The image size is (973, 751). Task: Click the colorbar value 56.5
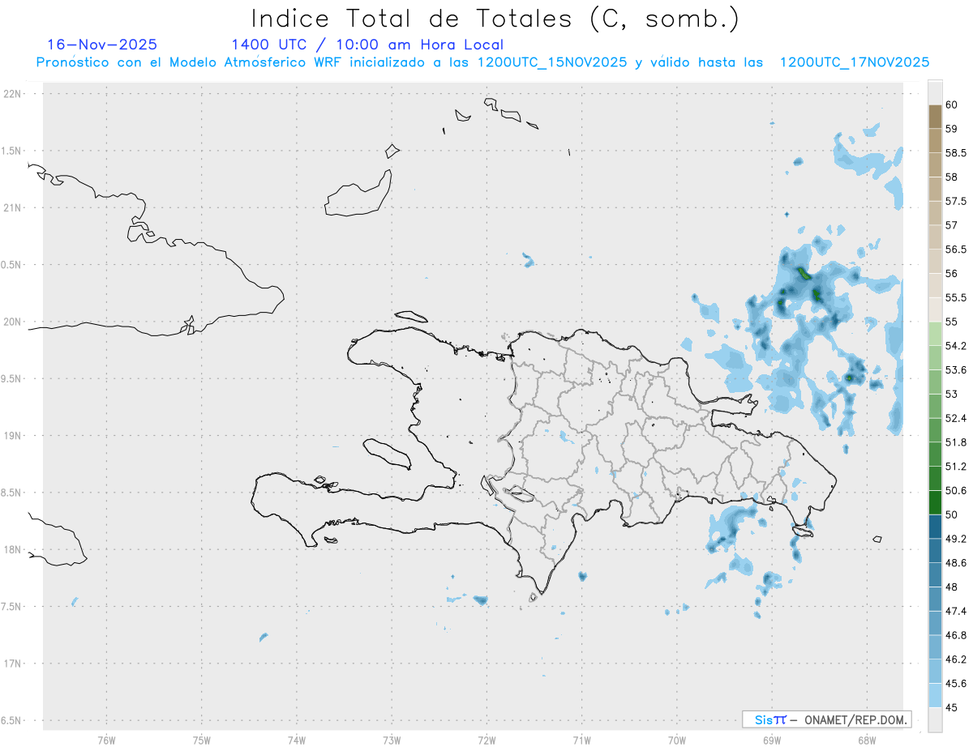956,250
